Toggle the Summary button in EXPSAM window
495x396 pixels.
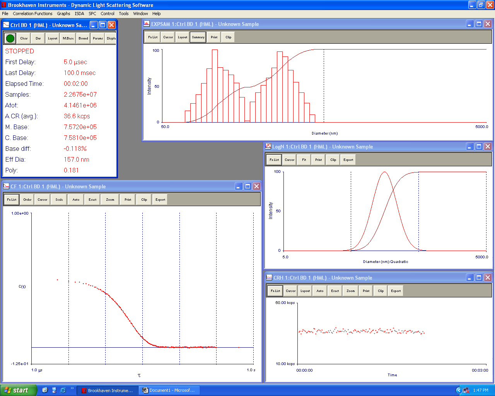[198, 38]
